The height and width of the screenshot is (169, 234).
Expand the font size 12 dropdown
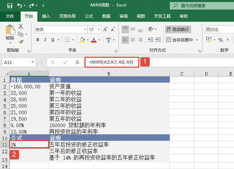(99, 30)
